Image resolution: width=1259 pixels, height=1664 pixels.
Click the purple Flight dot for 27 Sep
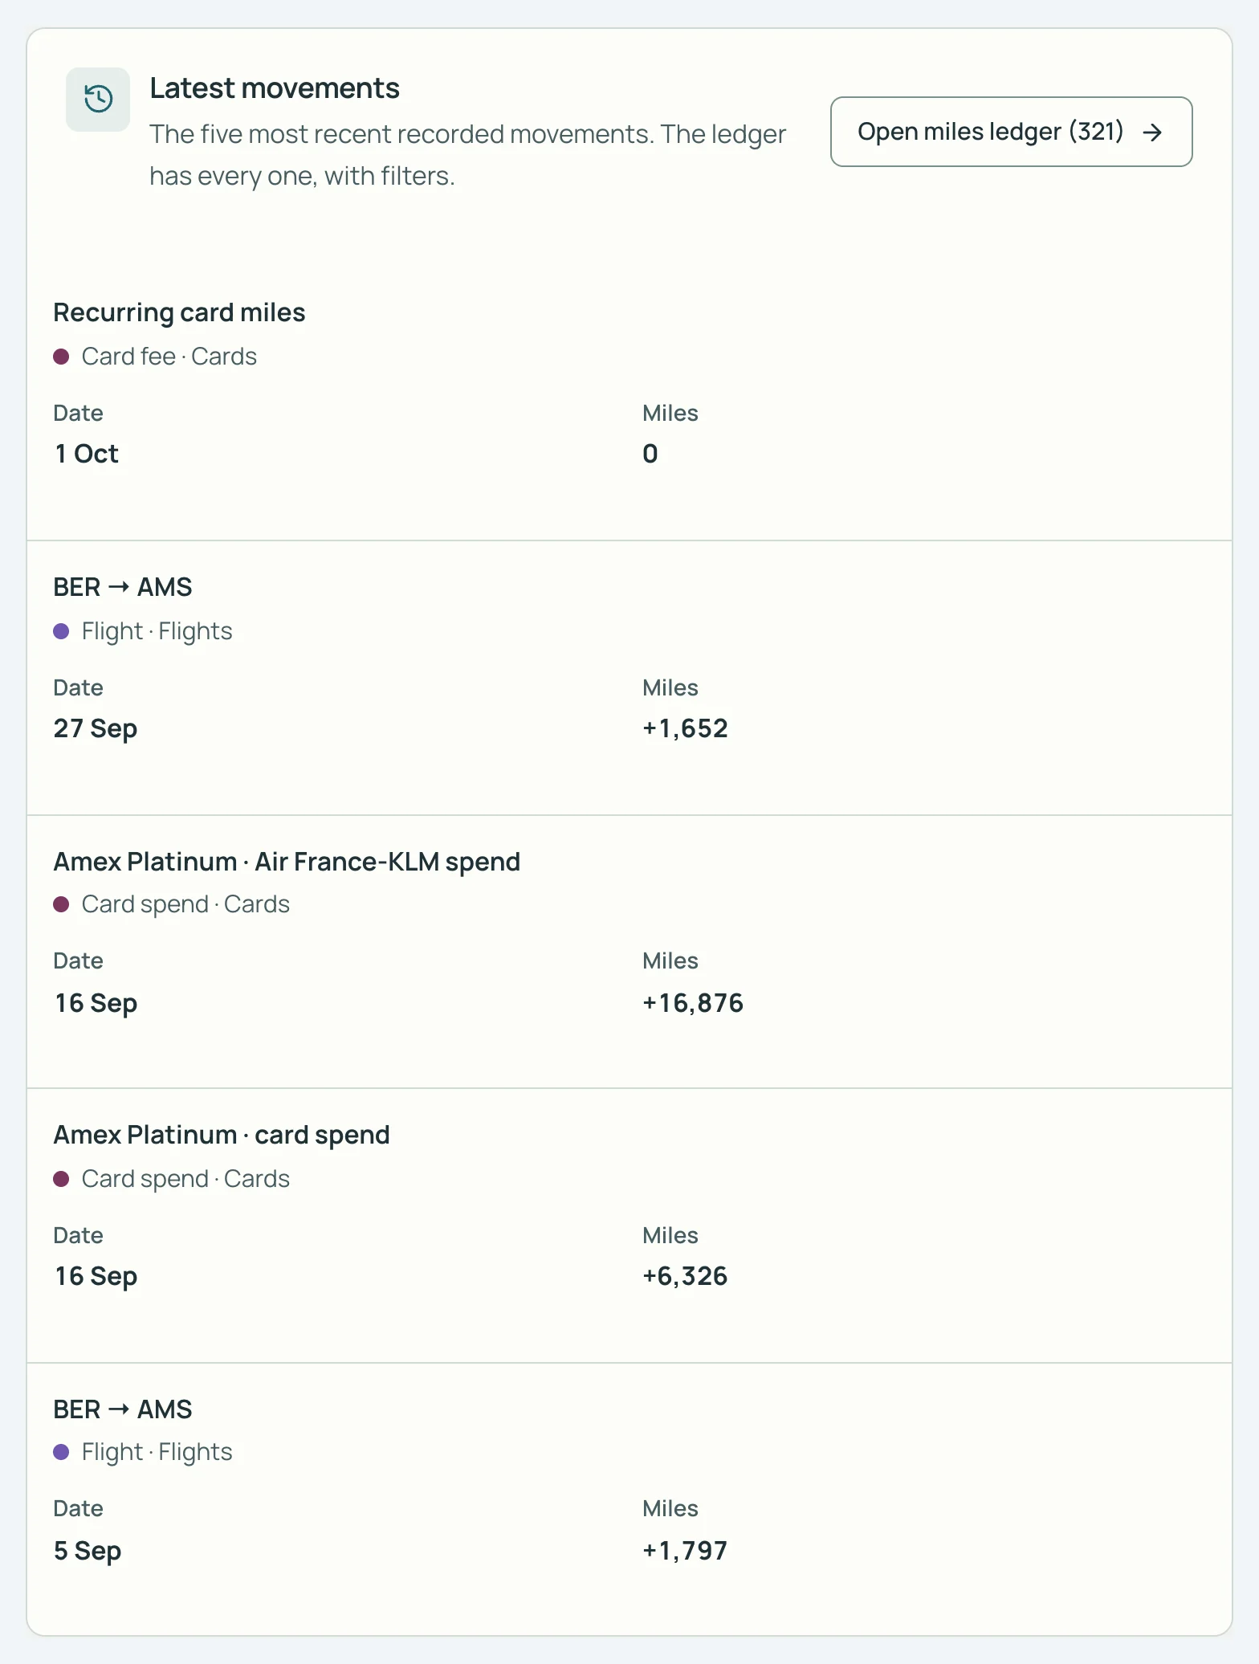[x=61, y=631]
